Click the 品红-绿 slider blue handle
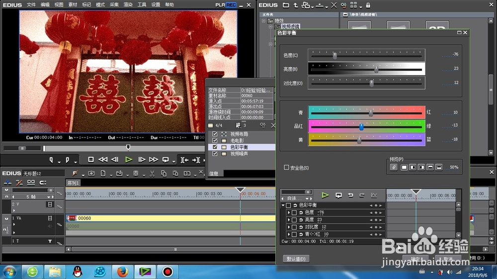 (x=361, y=127)
